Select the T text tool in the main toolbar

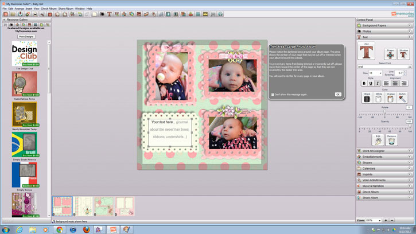(109, 14)
